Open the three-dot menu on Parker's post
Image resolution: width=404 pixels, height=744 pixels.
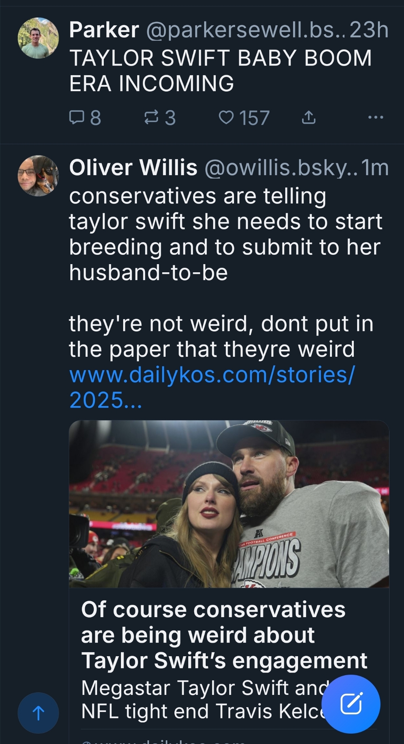coord(375,118)
